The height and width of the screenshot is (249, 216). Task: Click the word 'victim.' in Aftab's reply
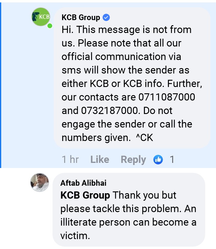(x=75, y=236)
